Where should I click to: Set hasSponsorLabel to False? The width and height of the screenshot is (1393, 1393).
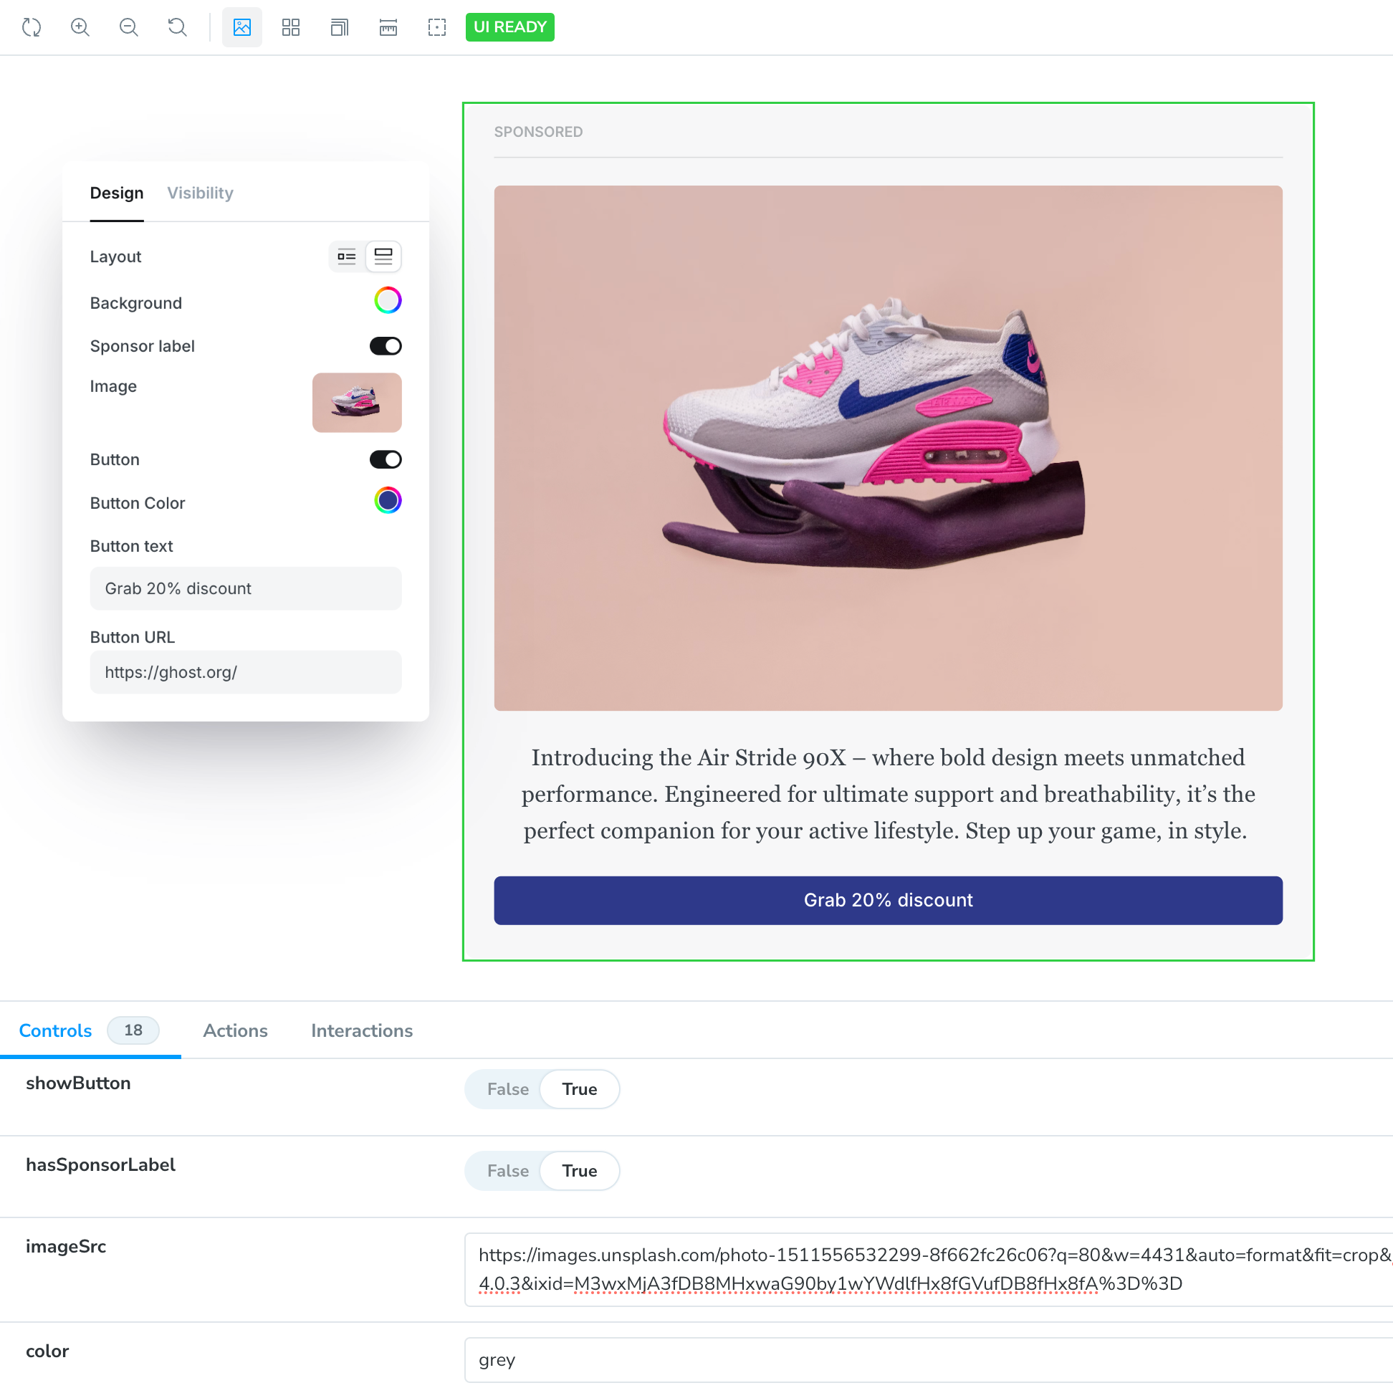(507, 1170)
